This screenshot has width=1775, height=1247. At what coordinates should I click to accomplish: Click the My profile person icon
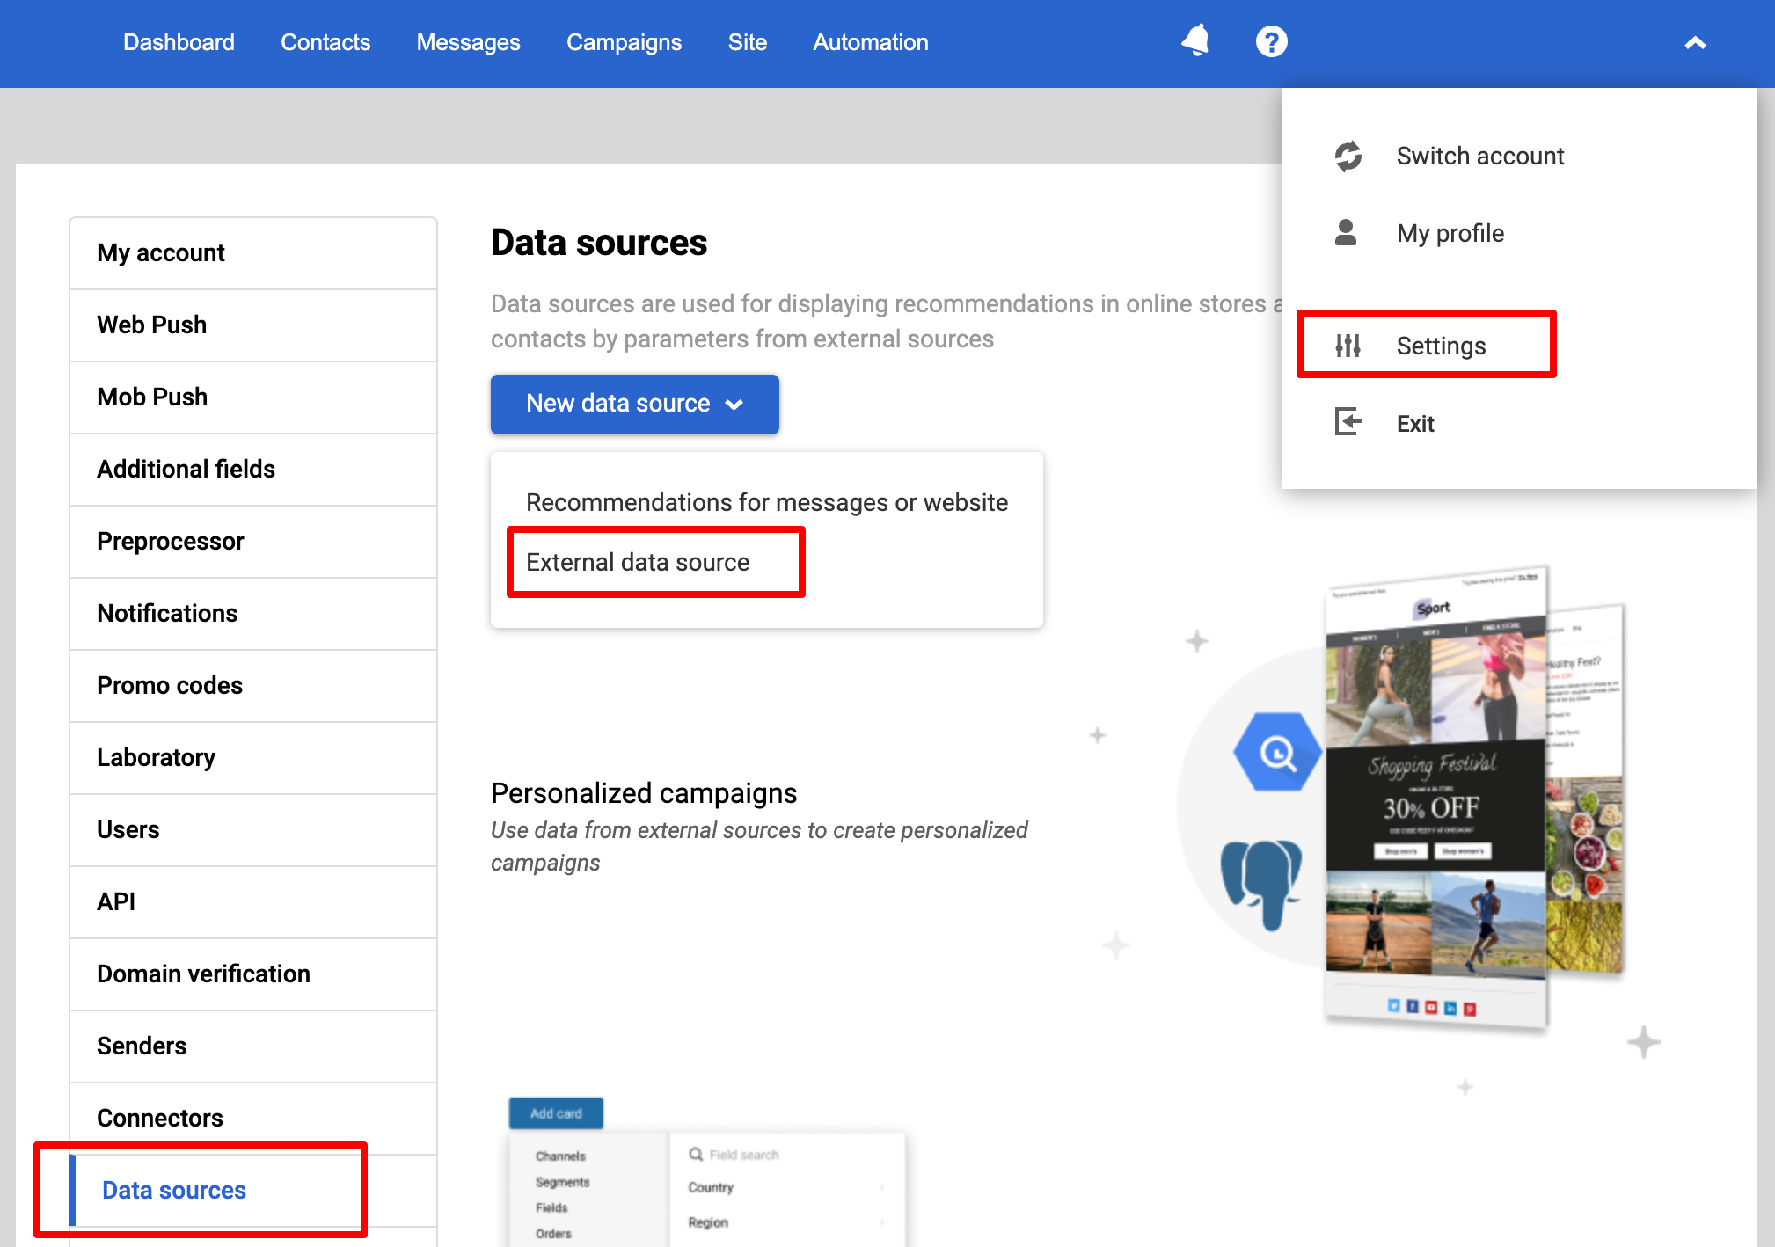(x=1346, y=233)
